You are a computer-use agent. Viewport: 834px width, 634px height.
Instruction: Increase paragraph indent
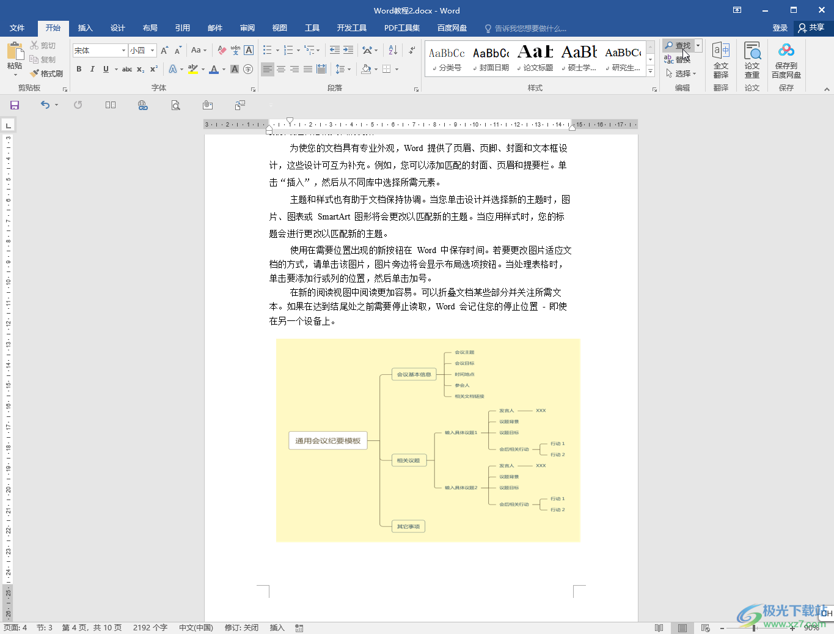tap(348, 50)
